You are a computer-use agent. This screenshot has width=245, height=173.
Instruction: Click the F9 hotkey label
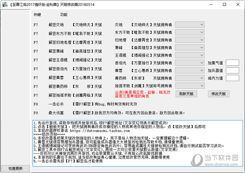pyautogui.click(x=36, y=113)
